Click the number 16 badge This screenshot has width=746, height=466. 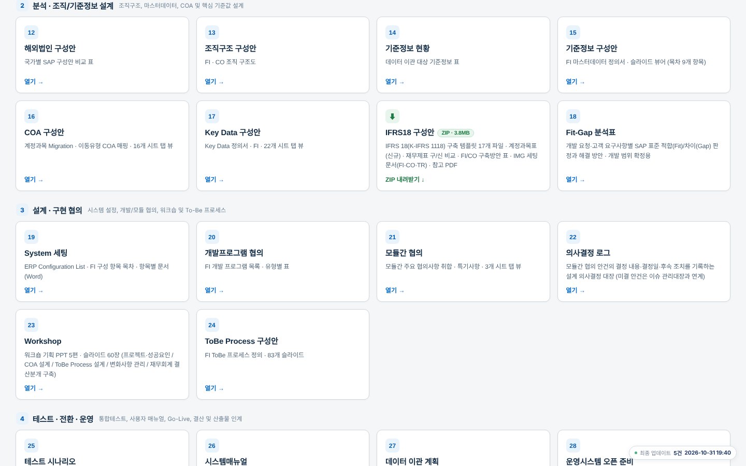(x=31, y=116)
